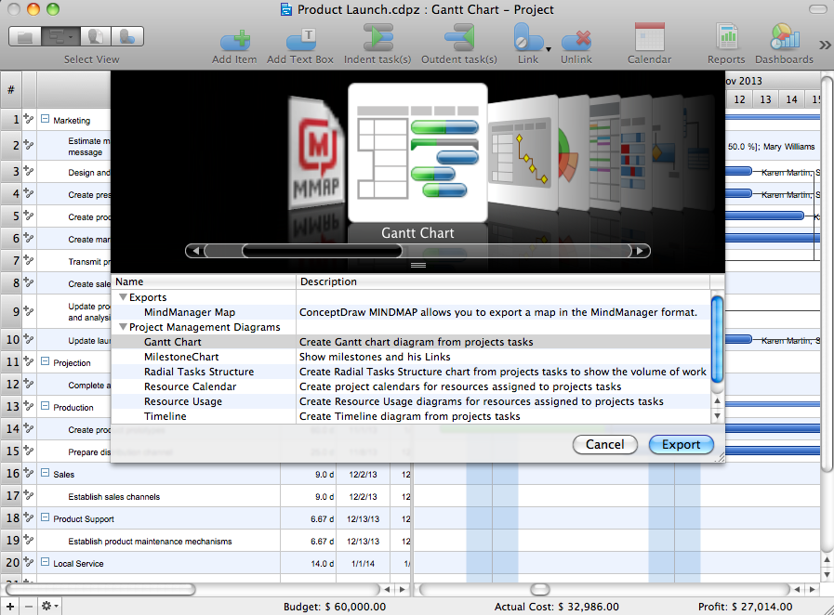The width and height of the screenshot is (834, 615).
Task: Switch to the resource sheet view with face and page icon
Action: [96, 36]
